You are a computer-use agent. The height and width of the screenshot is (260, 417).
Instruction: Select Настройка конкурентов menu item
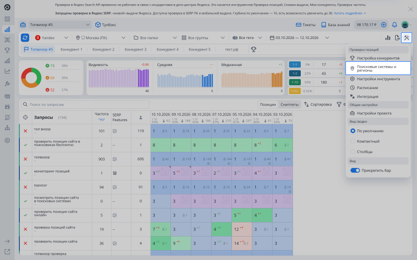(x=378, y=58)
